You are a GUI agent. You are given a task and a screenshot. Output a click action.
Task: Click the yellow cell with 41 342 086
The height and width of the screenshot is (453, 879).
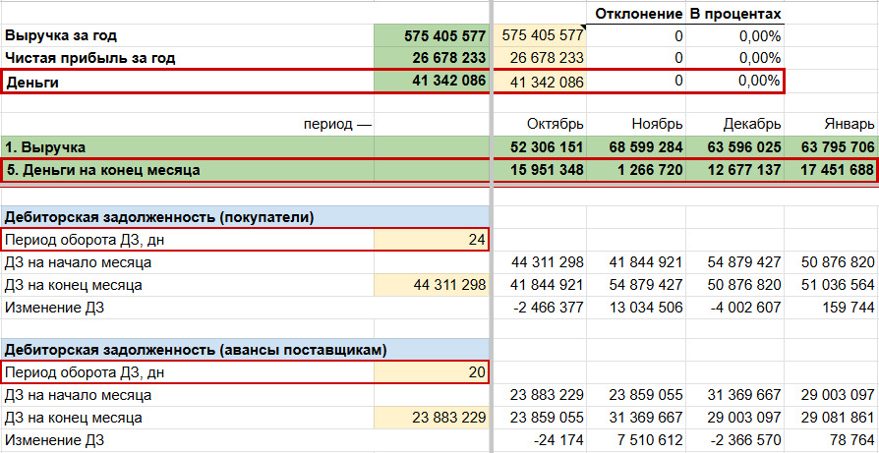(540, 83)
